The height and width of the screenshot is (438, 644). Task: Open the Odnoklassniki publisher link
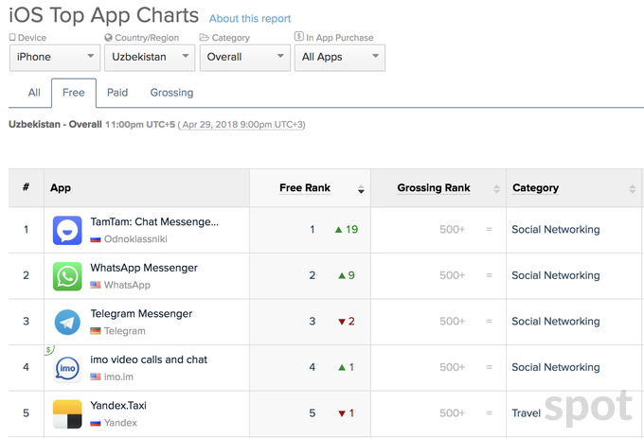tap(135, 239)
